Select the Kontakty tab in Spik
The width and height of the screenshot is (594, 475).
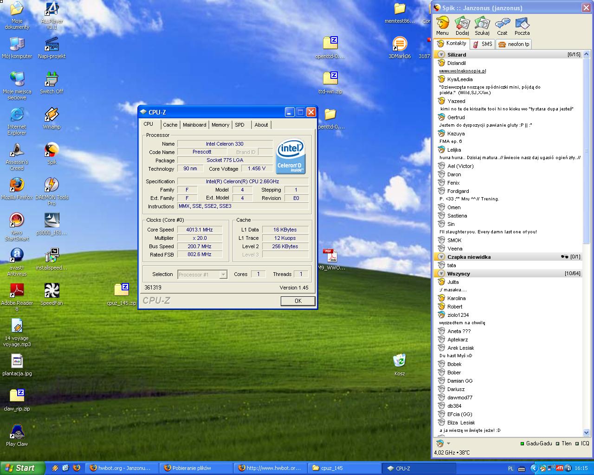452,43
